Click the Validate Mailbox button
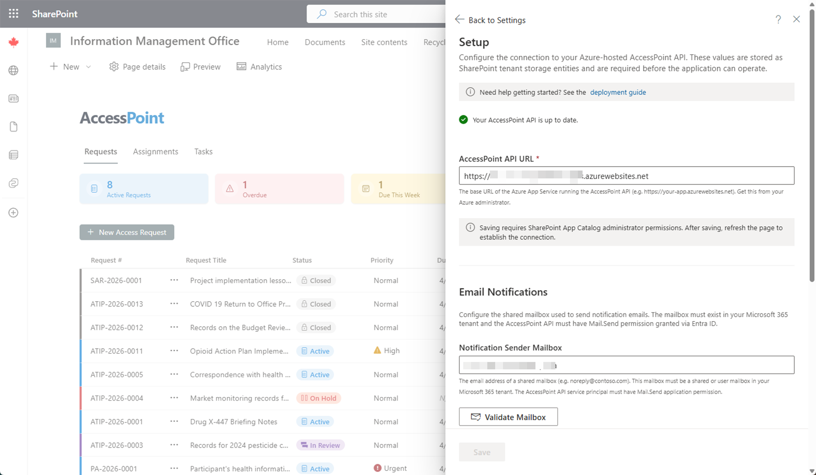Viewport: 816px width, 475px height. [508, 417]
